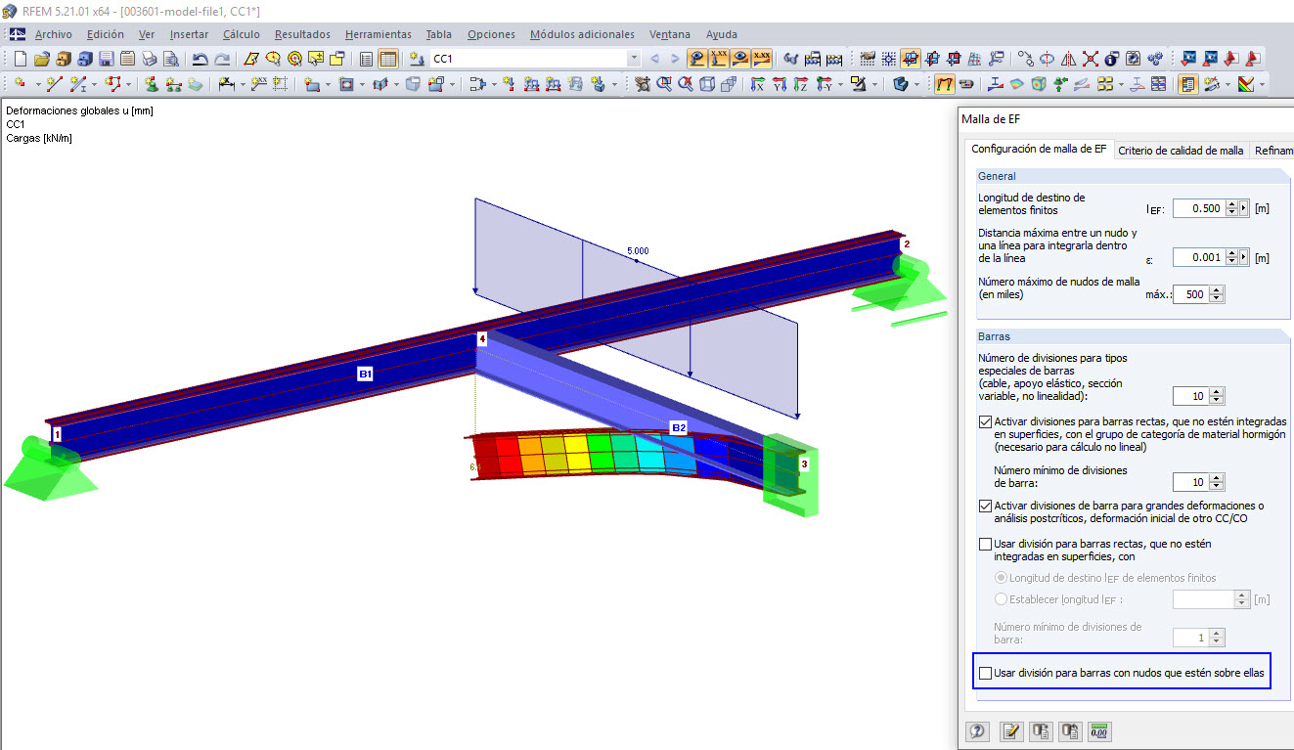Expand the ε 0.001 value arrow button

point(1244,257)
